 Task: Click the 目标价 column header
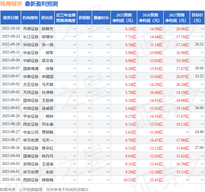pos(197,18)
